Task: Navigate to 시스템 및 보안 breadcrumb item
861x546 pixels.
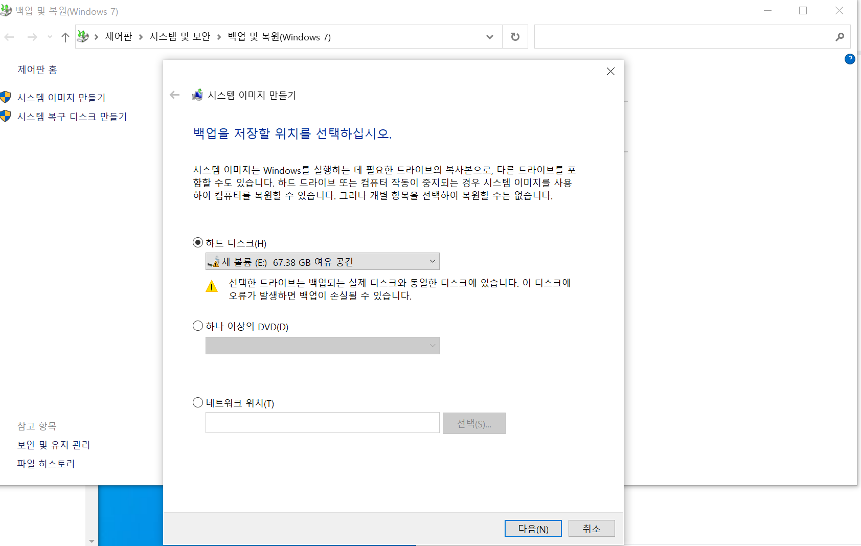Action: (180, 36)
